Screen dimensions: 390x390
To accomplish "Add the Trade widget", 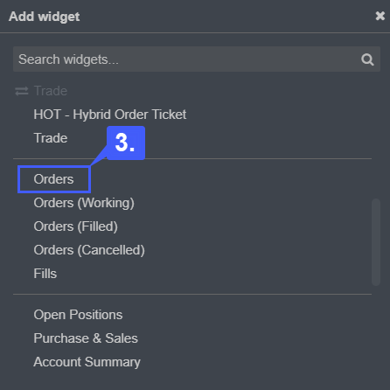I will coord(51,138).
